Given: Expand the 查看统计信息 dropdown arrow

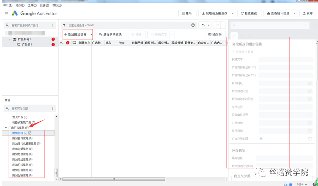Looking at the screenshot, I should [294, 14].
